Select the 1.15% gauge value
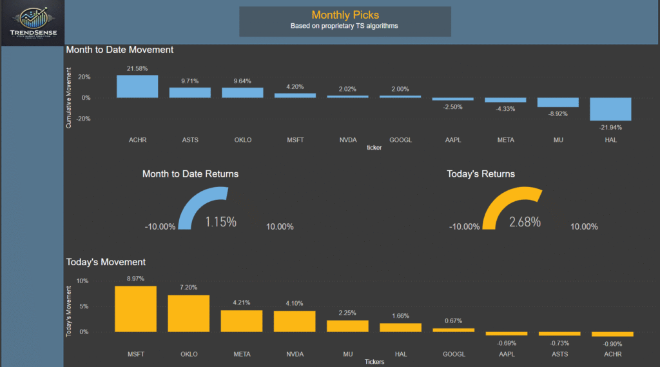The height and width of the screenshot is (367, 660). (x=220, y=222)
